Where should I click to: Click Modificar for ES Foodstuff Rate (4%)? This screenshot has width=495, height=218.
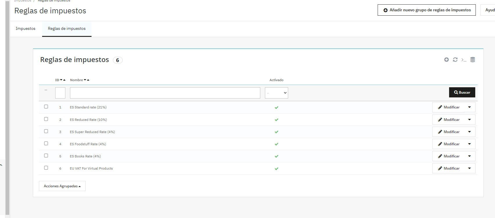coord(449,144)
